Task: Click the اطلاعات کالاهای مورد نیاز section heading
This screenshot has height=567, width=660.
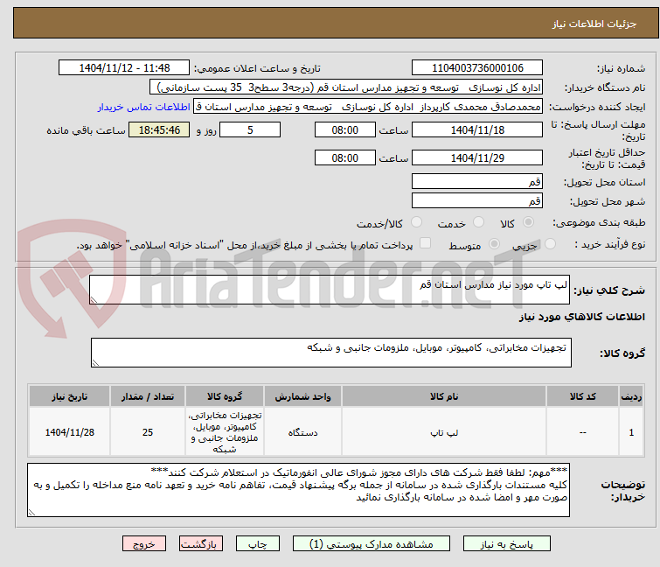Action: 581,317
